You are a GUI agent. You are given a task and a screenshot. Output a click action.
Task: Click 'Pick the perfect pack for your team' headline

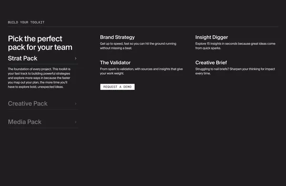click(x=40, y=43)
